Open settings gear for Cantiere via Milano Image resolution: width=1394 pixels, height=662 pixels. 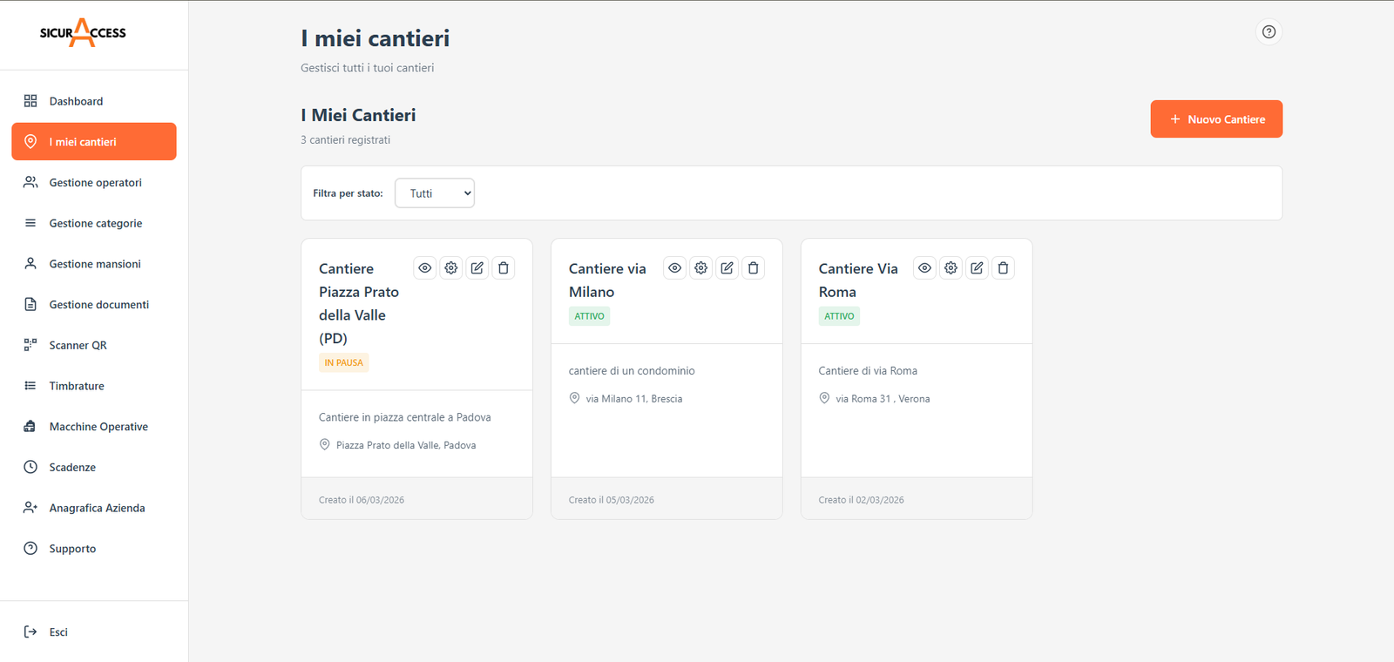click(x=701, y=268)
